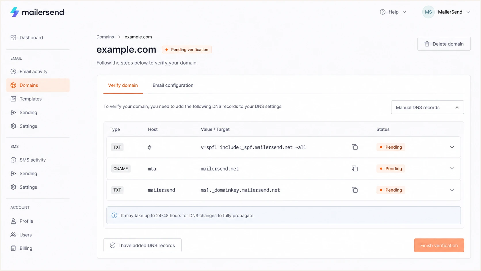Click the Billing document icon
Image resolution: width=481 pixels, height=271 pixels.
[x=13, y=248]
